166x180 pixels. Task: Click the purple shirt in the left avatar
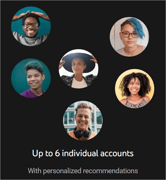pyautogui.click(x=32, y=94)
